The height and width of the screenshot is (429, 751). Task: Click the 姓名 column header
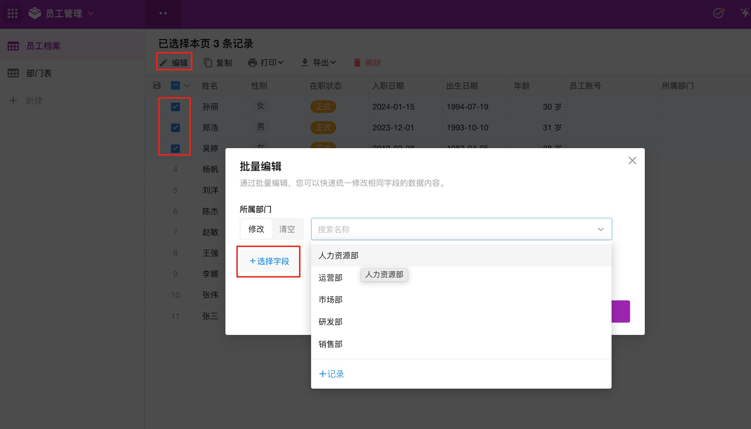click(210, 86)
